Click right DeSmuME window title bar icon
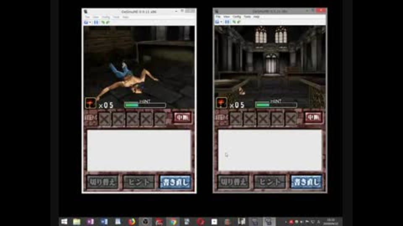 point(217,11)
